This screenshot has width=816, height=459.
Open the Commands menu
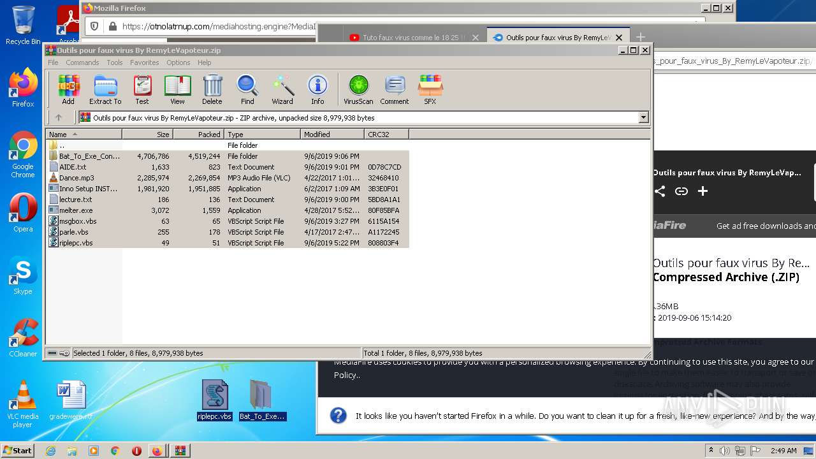(x=82, y=62)
